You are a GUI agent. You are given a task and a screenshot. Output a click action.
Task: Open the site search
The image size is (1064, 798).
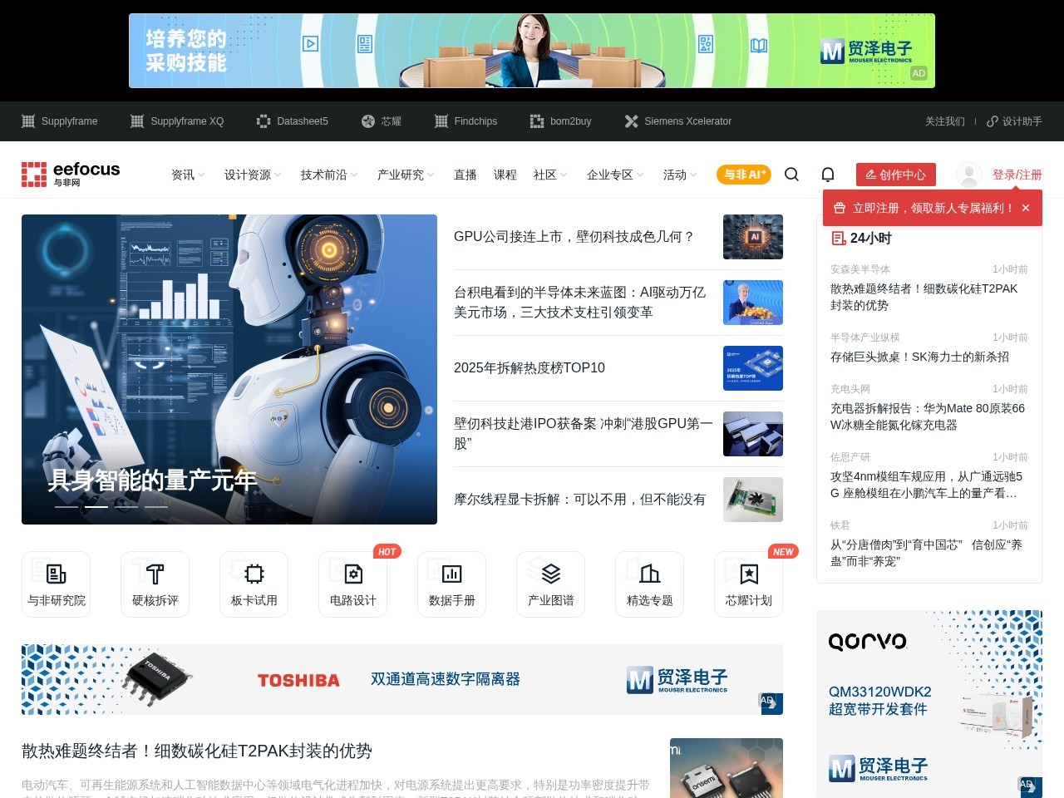pos(791,175)
